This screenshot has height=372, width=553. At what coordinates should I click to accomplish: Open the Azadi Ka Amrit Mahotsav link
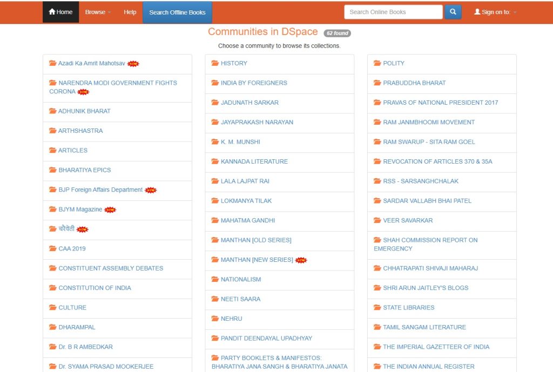91,63
